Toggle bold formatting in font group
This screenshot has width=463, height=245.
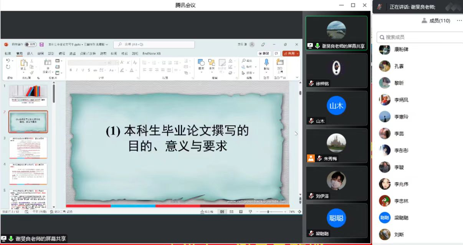pyautogui.click(x=71, y=70)
